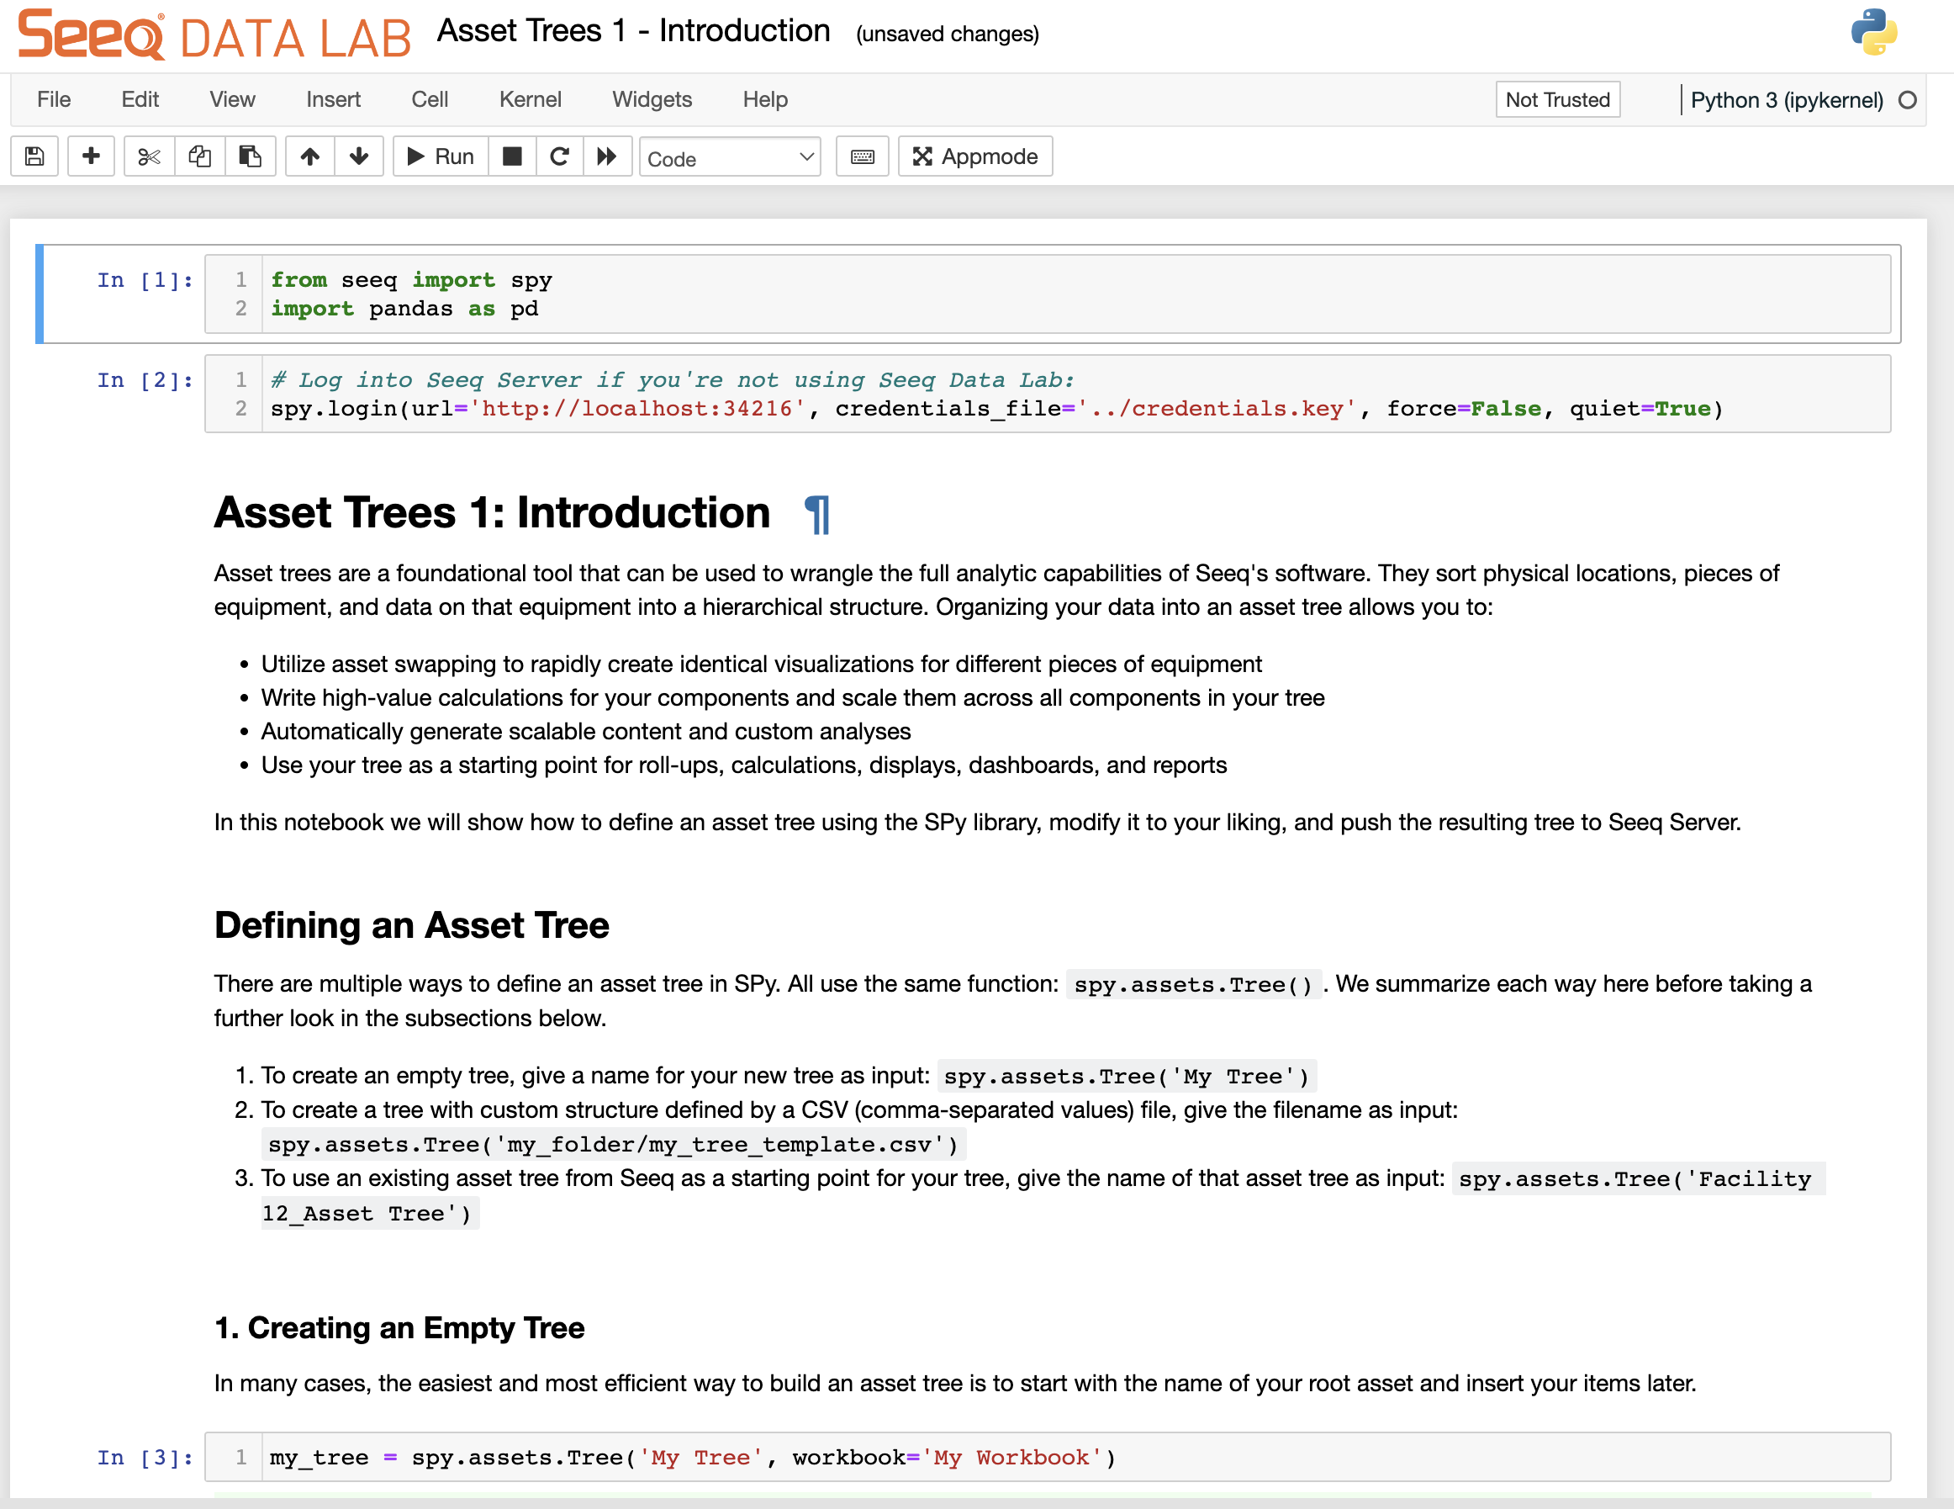Click the Not Trusted button
The height and width of the screenshot is (1509, 1954).
[1558, 99]
